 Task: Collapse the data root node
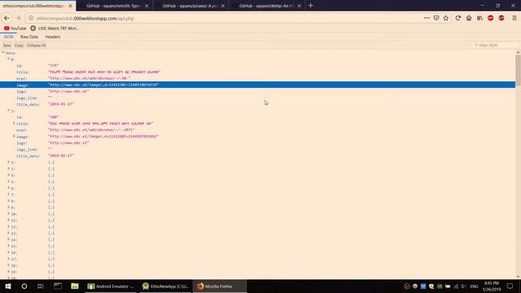3,53
